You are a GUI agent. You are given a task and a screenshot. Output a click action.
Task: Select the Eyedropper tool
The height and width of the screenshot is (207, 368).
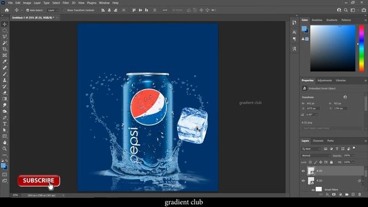(5, 62)
